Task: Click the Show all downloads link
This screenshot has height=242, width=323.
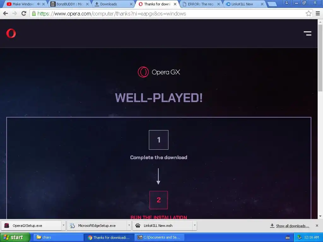Action: pyautogui.click(x=292, y=226)
